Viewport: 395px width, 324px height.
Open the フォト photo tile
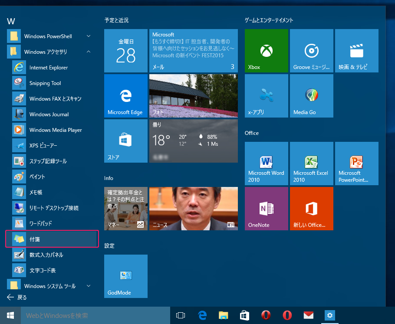[194, 96]
